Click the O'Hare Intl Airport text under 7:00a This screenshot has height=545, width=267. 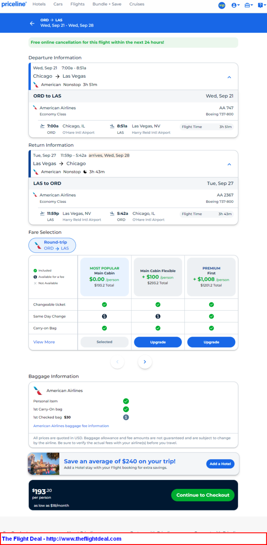(79, 133)
